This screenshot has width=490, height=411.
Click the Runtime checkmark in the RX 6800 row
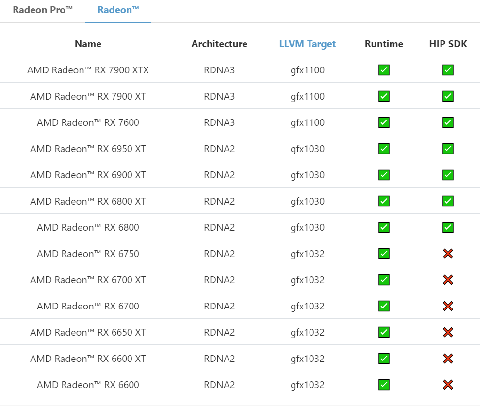pyautogui.click(x=384, y=227)
